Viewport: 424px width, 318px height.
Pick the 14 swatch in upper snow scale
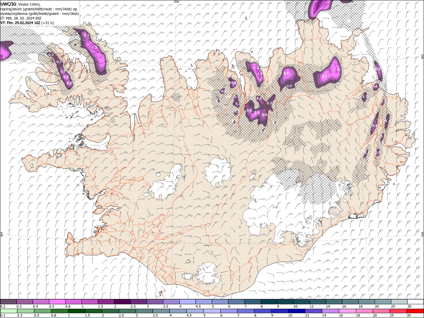point(334,302)
